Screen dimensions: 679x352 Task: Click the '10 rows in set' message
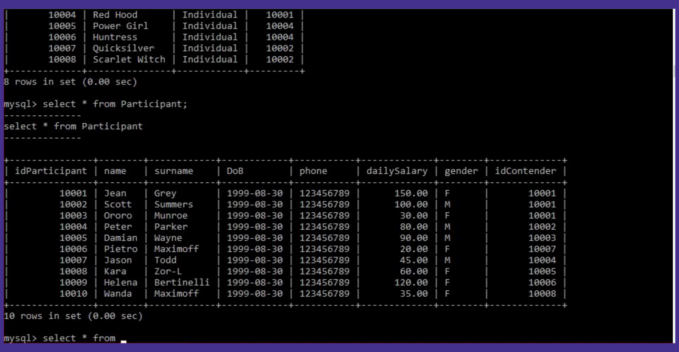pos(73,316)
